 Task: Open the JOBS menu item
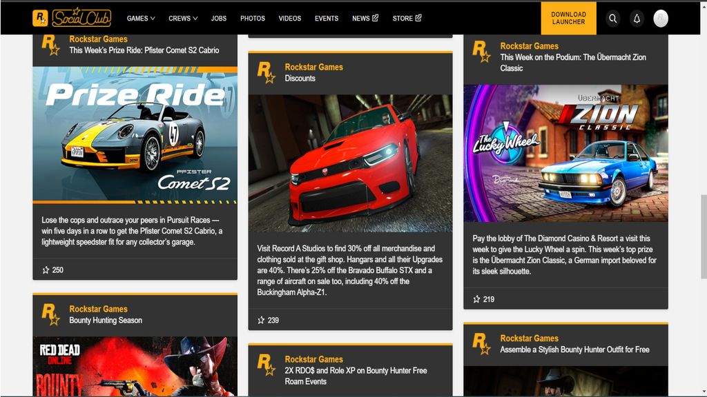(219, 19)
